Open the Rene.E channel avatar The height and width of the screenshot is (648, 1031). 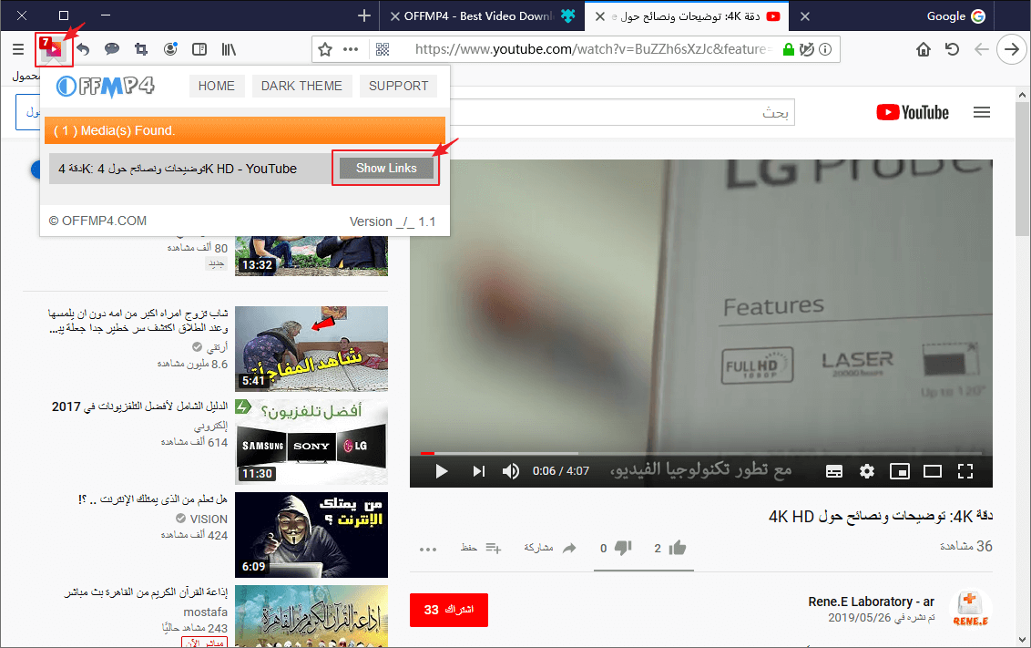(x=970, y=609)
